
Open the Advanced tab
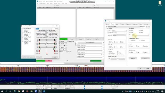(x=146, y=24)
